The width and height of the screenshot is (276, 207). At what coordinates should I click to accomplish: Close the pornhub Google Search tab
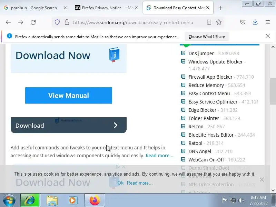(65, 8)
